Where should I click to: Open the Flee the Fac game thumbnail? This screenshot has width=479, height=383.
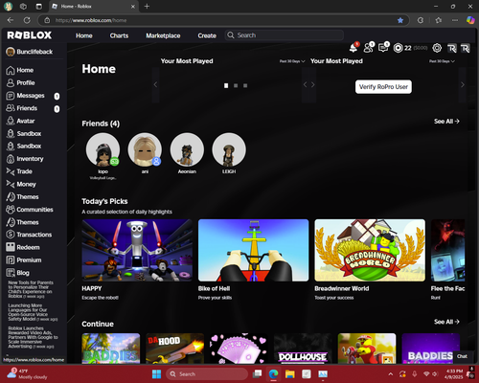tap(447, 250)
